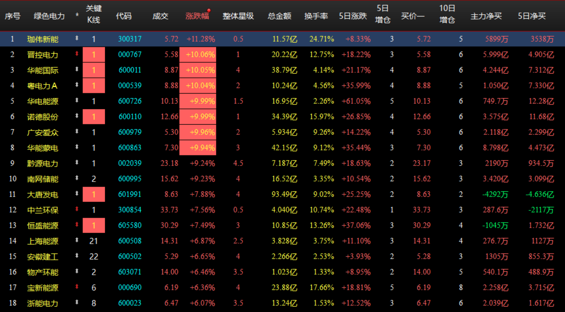
Task: Sort by 整体星级 column header
Action: pos(238,16)
